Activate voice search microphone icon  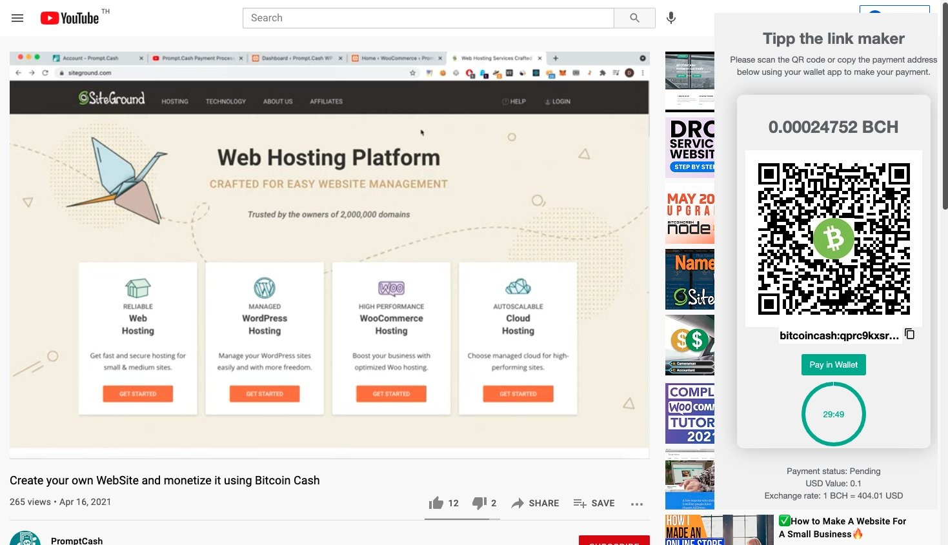pyautogui.click(x=671, y=18)
